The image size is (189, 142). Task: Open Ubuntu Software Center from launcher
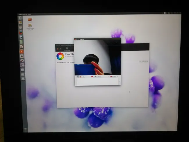point(21,52)
